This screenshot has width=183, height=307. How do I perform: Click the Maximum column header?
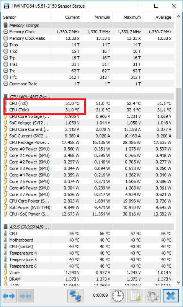128,17
